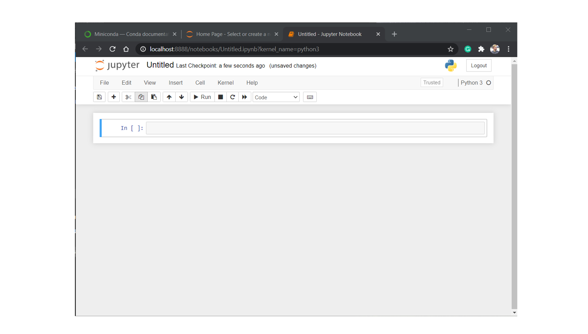This screenshot has height=334, width=588.
Task: Open the Kernel menu
Action: pos(226,83)
